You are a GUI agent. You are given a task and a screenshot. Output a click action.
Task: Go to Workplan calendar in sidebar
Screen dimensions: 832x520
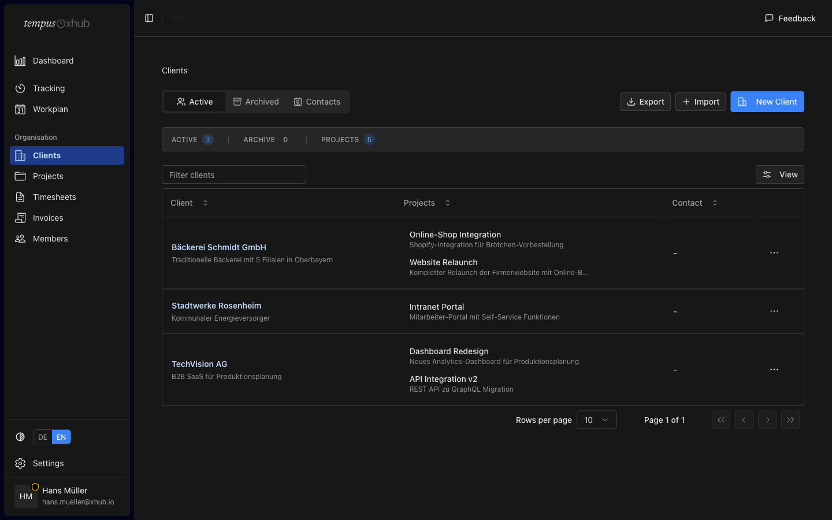(50, 109)
